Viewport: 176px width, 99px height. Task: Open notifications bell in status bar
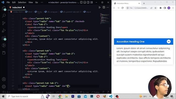coord(108,92)
